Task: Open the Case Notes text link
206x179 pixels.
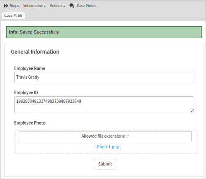Action: pyautogui.click(x=86, y=6)
